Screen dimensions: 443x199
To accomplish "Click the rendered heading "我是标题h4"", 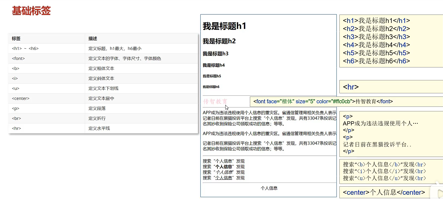I will click(214, 65).
